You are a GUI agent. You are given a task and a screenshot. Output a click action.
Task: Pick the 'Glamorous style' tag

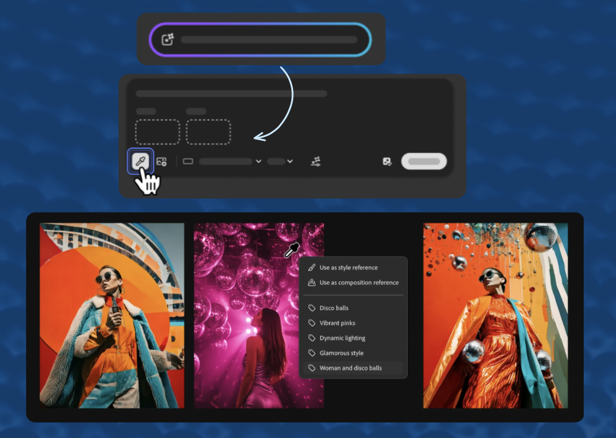(x=342, y=353)
